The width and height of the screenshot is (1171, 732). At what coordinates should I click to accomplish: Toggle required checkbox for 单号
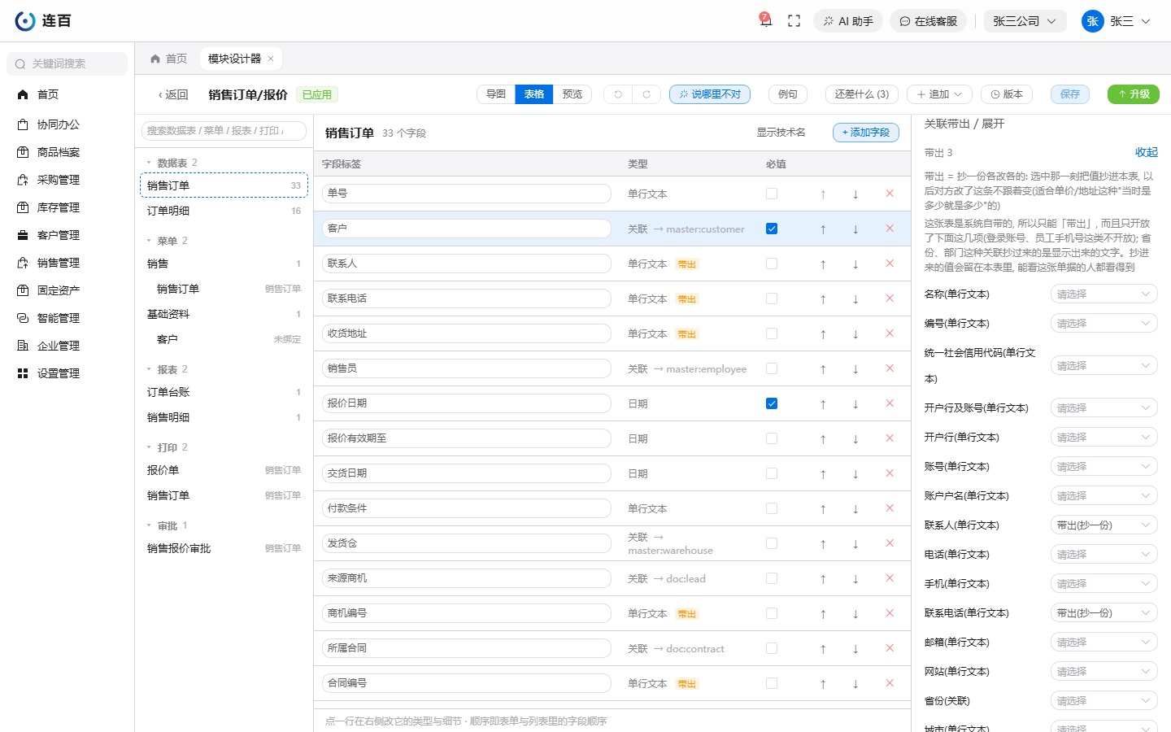(772, 194)
